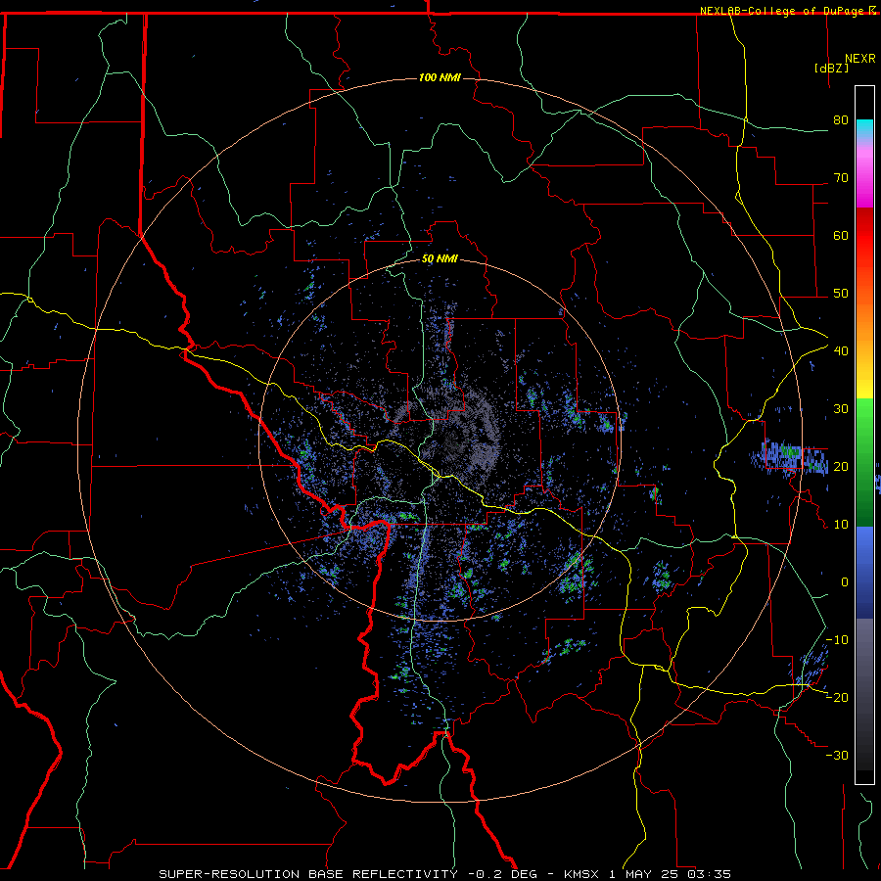Click the light green segment of color bar

[x=864, y=421]
